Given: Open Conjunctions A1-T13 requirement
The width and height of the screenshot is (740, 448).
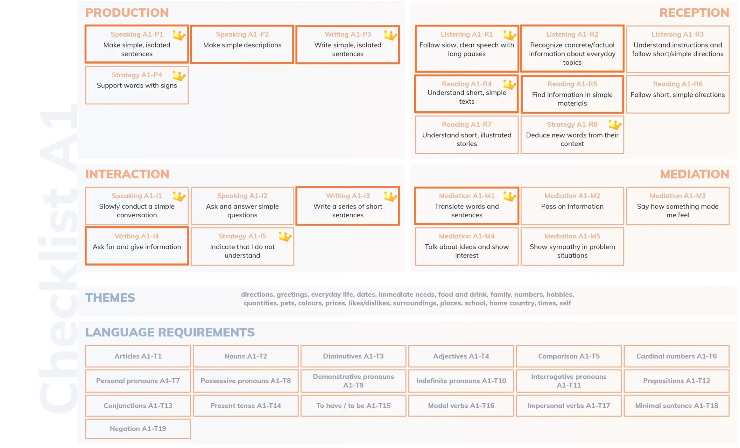Looking at the screenshot, I should (x=138, y=406).
